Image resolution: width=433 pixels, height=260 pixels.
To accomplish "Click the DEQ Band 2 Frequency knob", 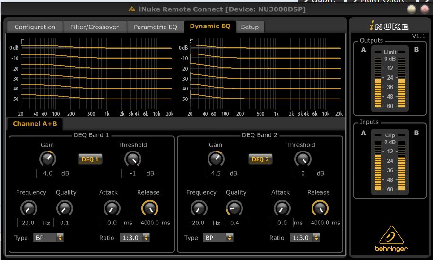I will [199, 208].
